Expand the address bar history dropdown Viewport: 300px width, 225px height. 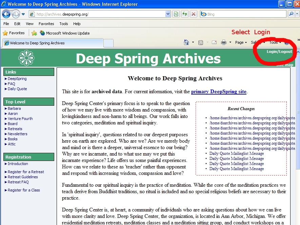click(x=168, y=14)
